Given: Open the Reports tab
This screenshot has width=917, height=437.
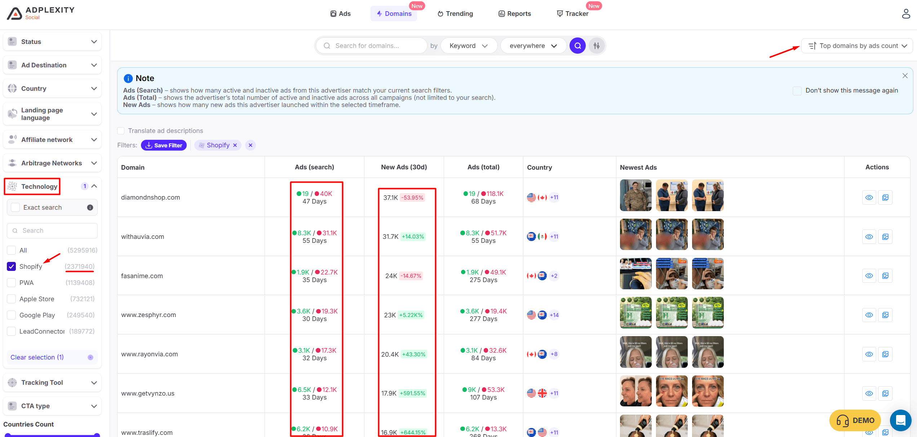Looking at the screenshot, I should click(515, 14).
